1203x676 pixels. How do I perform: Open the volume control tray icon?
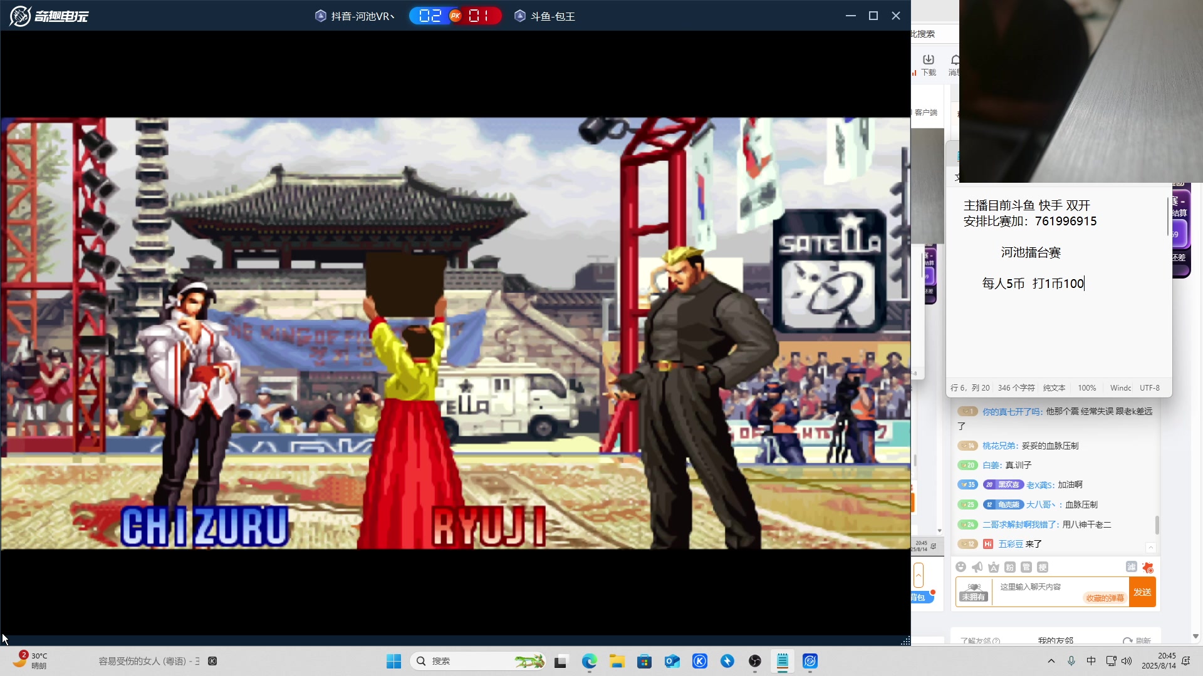click(x=1127, y=661)
